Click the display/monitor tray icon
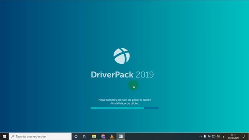Viewport: 249px width, 140px height. click(x=214, y=136)
